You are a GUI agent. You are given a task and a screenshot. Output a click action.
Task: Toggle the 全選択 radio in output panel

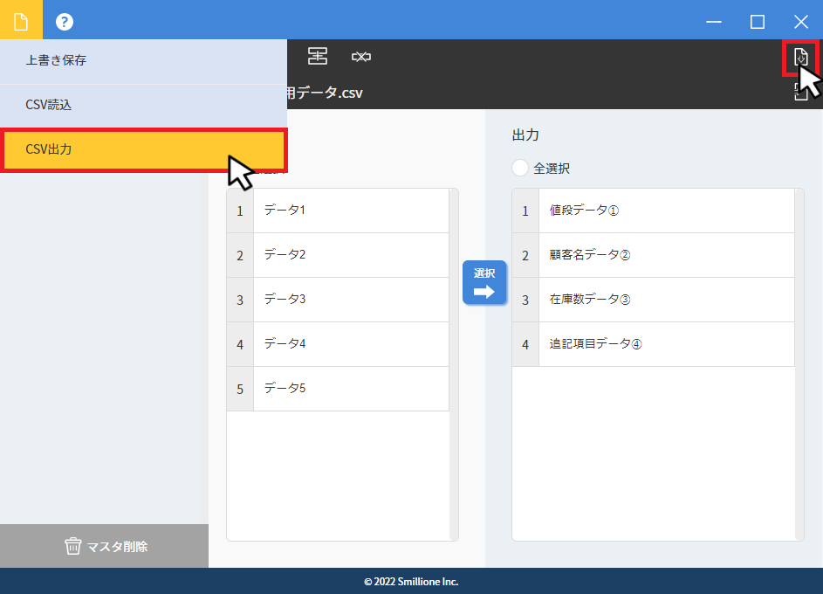521,169
